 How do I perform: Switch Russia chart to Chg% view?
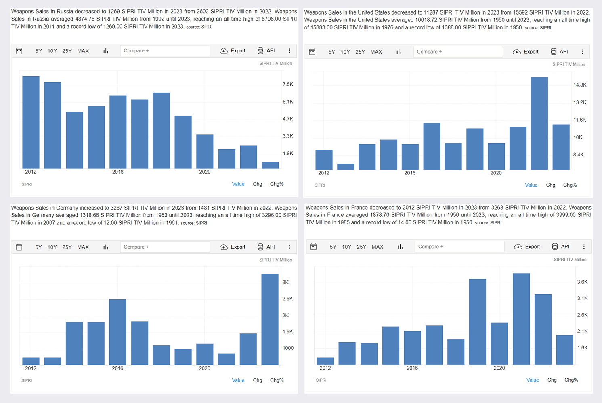pyautogui.click(x=277, y=184)
